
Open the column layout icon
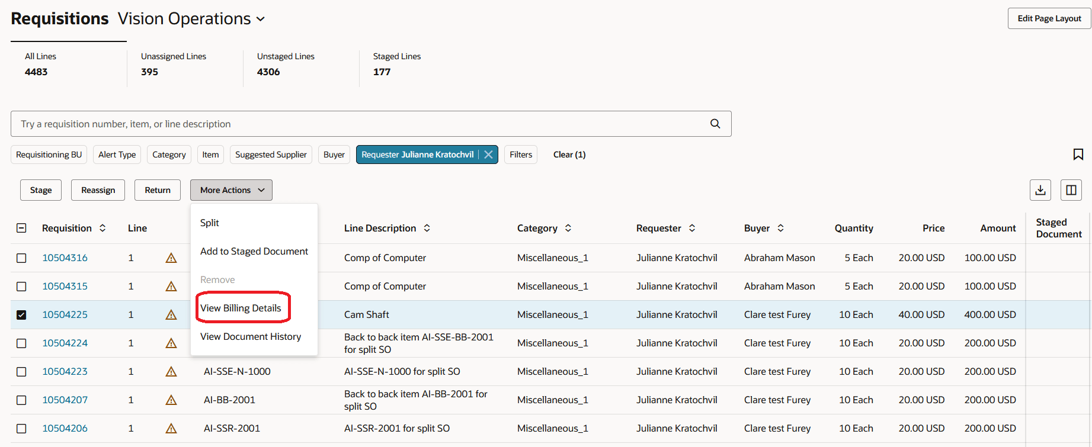(1071, 190)
